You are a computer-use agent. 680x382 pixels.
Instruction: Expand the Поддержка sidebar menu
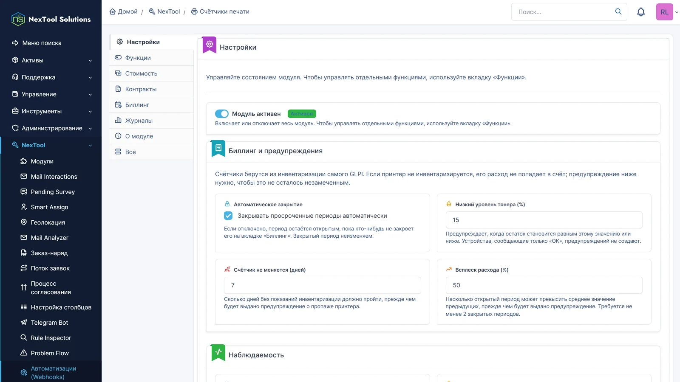(51, 77)
